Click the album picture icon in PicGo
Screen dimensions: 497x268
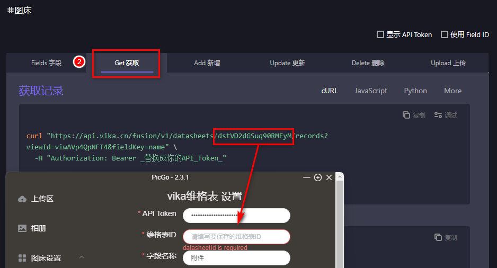coord(22,228)
